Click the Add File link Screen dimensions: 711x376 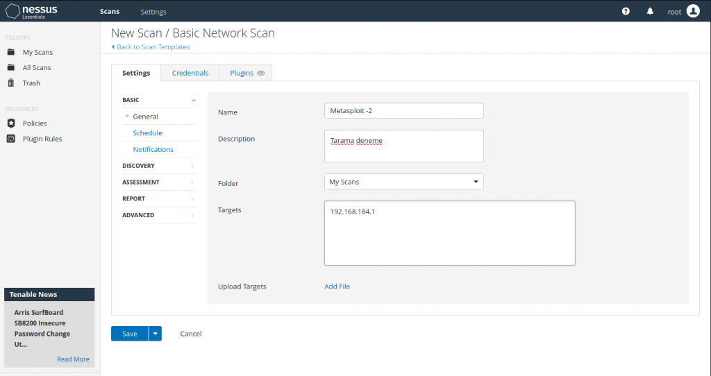(x=337, y=287)
